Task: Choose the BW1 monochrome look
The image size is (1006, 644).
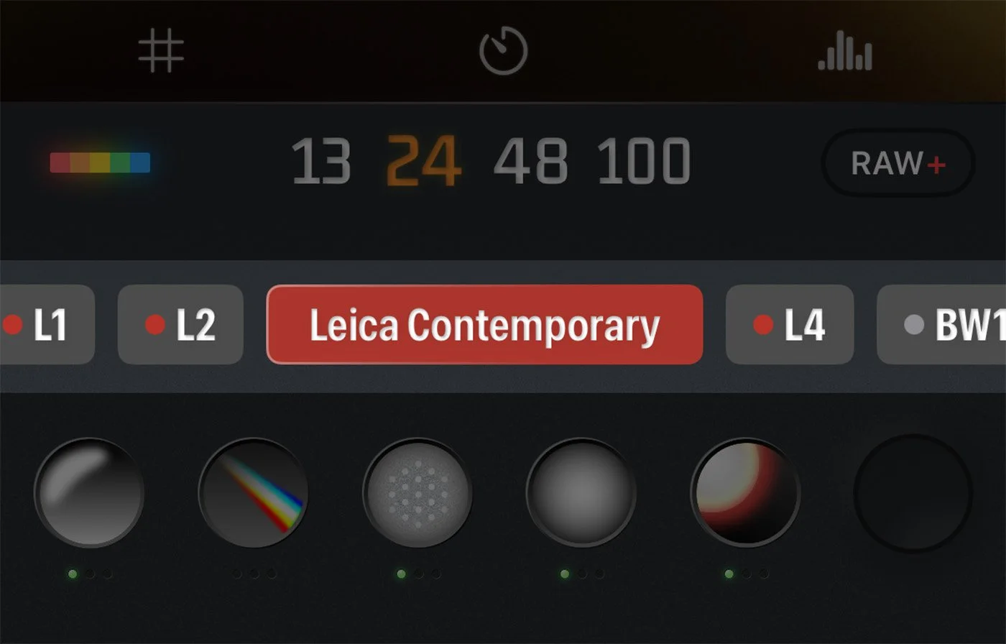Action: (x=942, y=325)
